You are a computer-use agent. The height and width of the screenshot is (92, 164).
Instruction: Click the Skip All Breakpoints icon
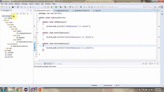tap(21, 7)
